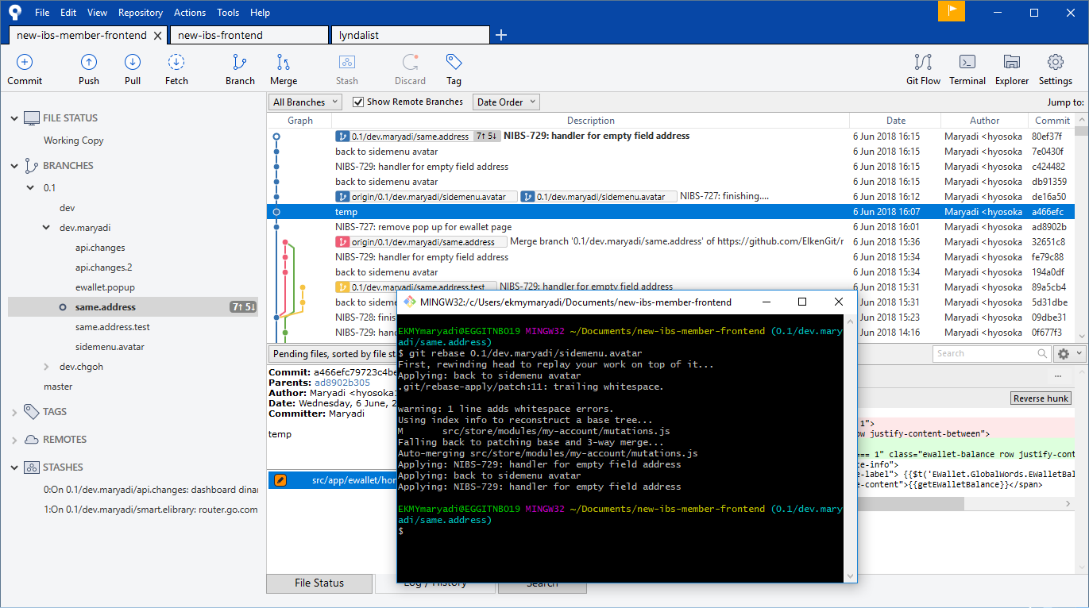
Task: Sort by the Description column header
Action: coord(591,121)
